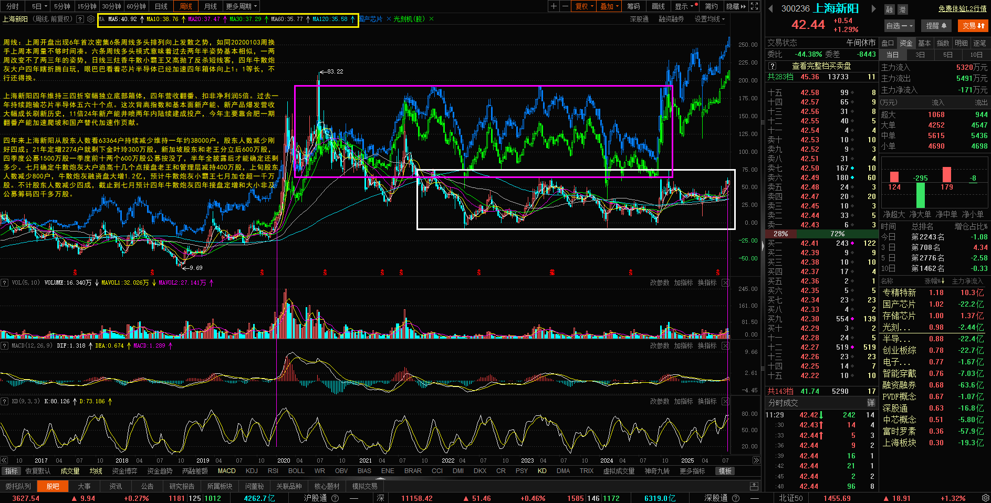Image resolution: width=991 pixels, height=503 pixels.
Task: Jump timeline to earliest with left arrows
Action: (x=4, y=460)
